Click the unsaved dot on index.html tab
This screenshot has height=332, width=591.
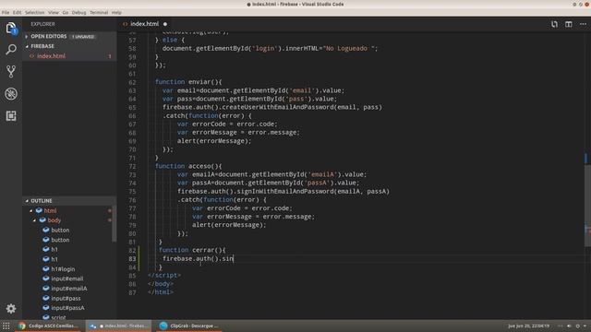(x=165, y=24)
